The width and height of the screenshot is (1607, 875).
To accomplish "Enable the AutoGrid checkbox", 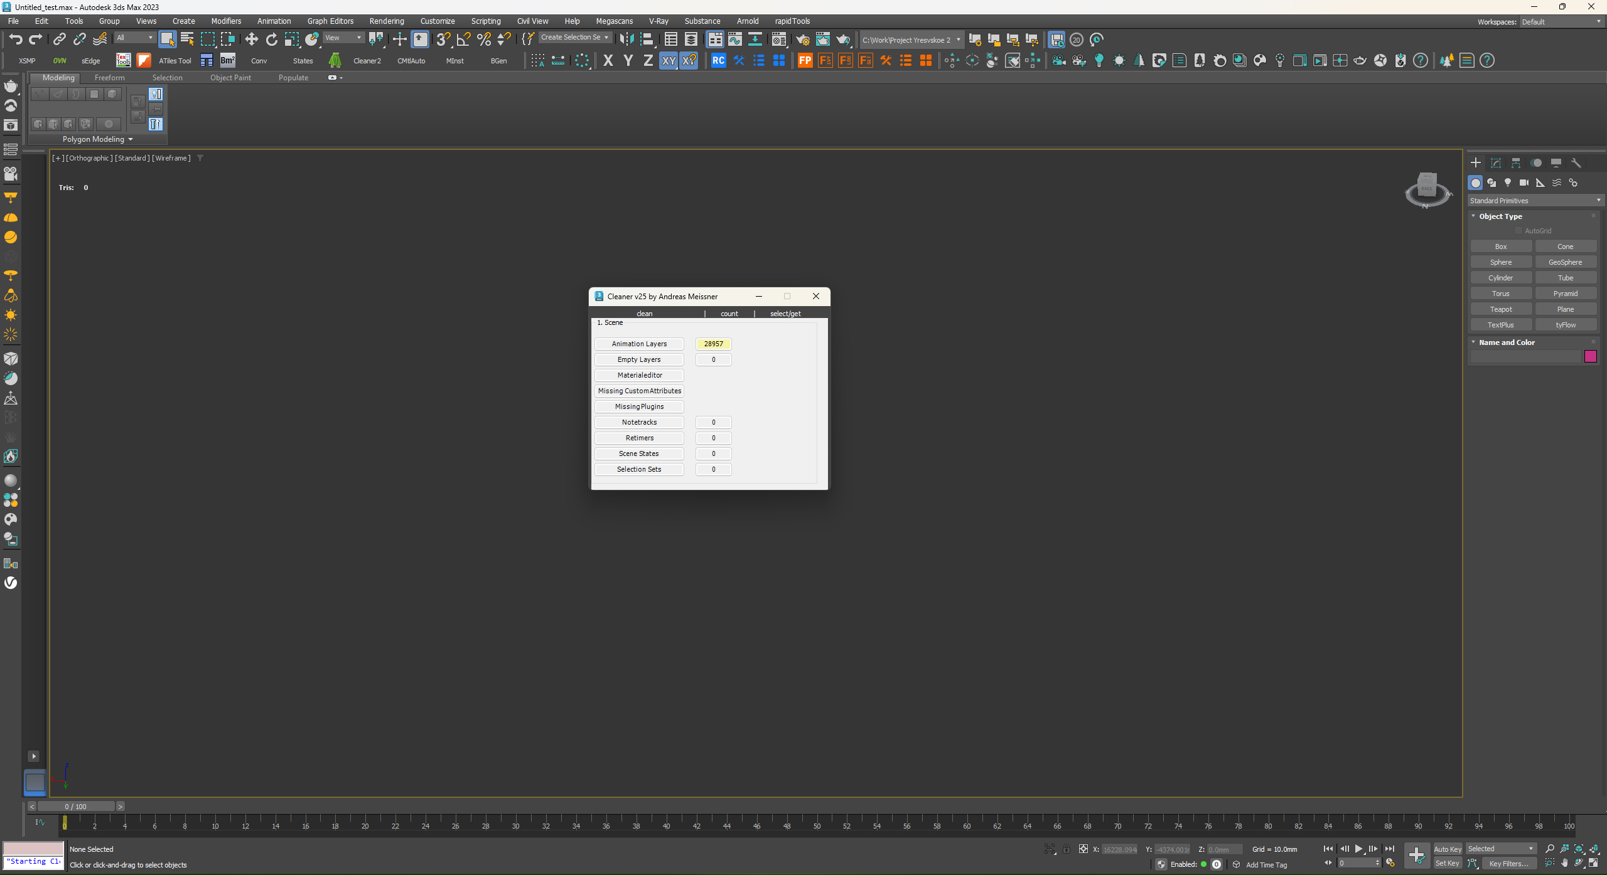I will pos(1518,231).
